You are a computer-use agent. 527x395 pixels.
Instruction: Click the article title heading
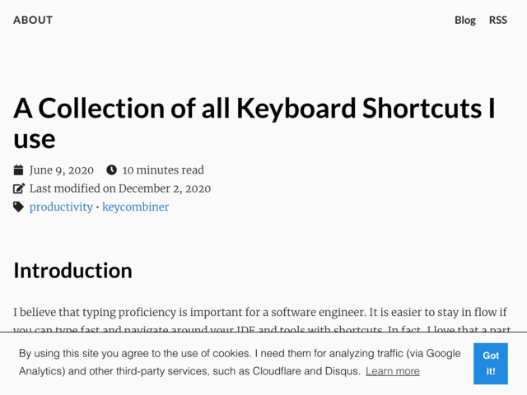[254, 123]
